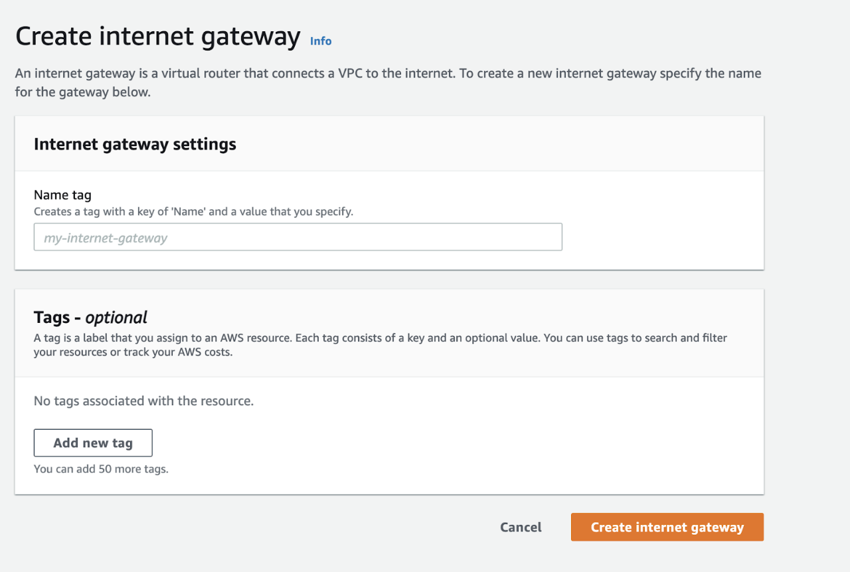This screenshot has height=572, width=850.
Task: Click the 'Create internet gateway' page heading
Action: [158, 37]
